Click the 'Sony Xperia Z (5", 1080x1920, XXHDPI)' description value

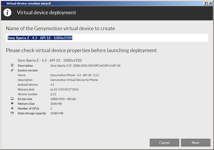coord(85,66)
